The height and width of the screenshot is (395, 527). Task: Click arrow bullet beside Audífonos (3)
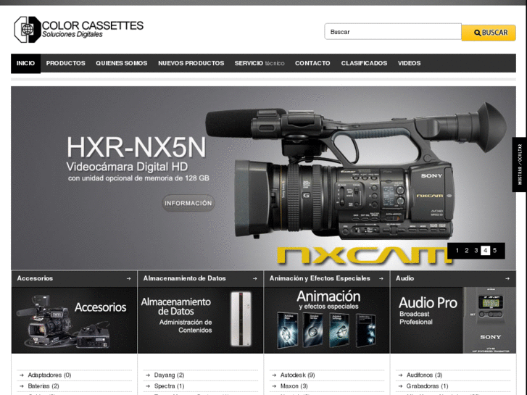pyautogui.click(x=400, y=375)
